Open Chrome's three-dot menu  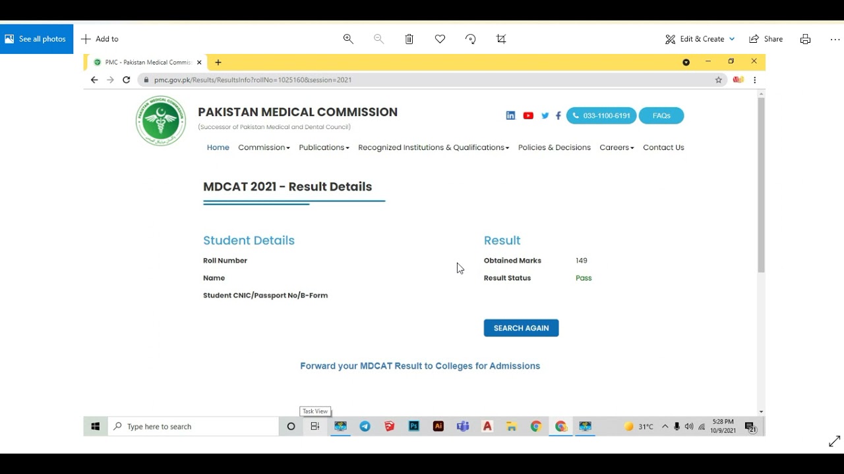coord(754,80)
